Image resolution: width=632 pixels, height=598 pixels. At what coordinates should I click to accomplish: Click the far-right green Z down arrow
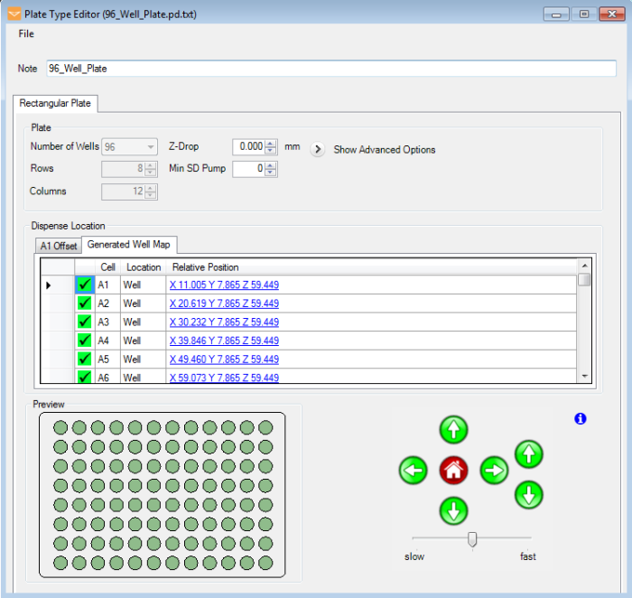pyautogui.click(x=528, y=494)
